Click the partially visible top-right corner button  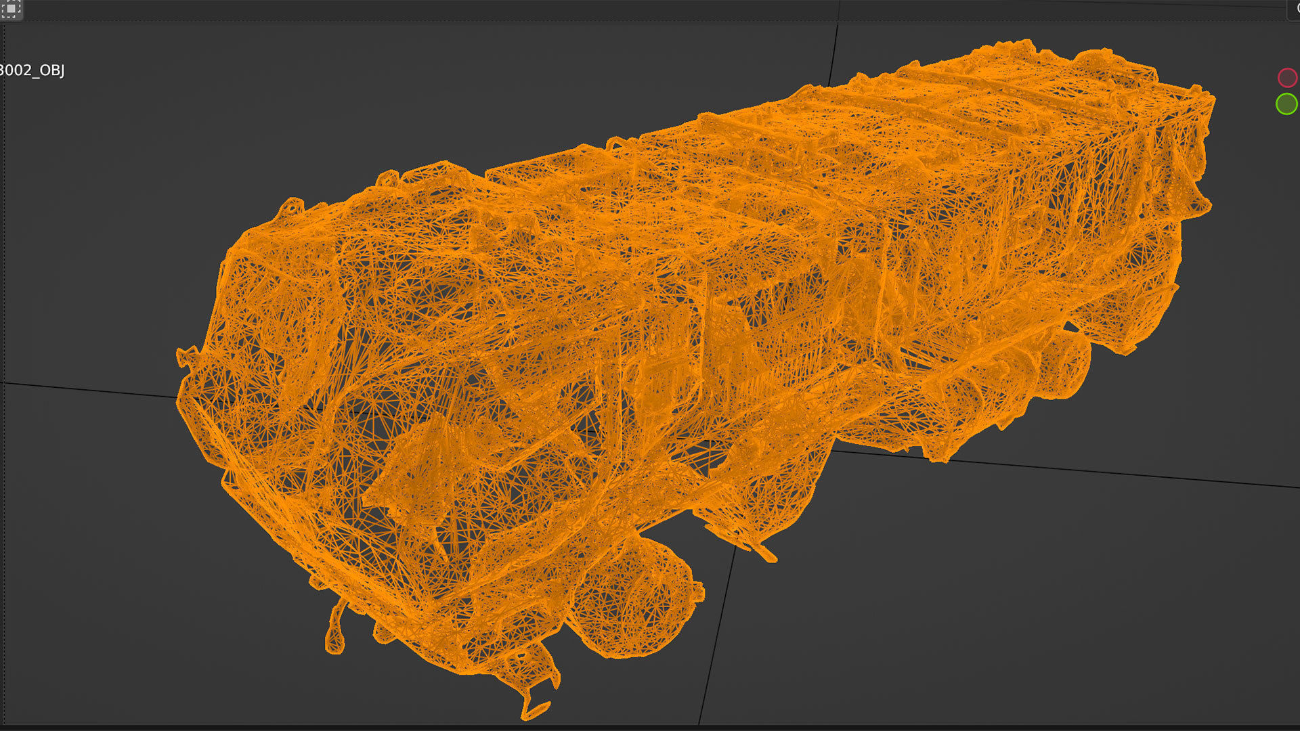point(1294,9)
